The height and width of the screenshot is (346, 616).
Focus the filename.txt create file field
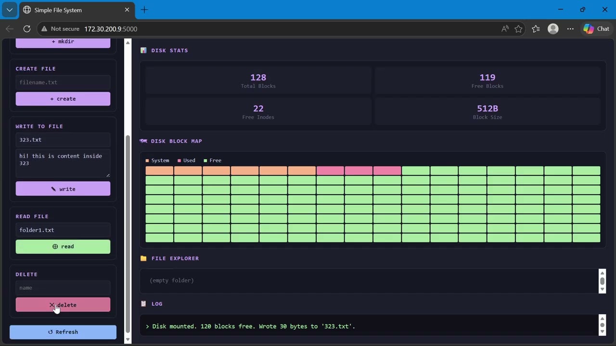pyautogui.click(x=63, y=82)
